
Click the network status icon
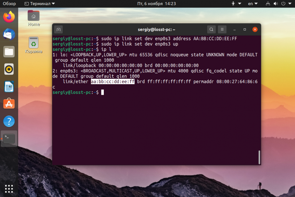click(x=268, y=3)
